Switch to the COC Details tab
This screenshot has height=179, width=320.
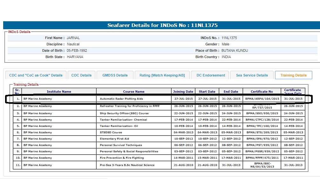pos(81,75)
